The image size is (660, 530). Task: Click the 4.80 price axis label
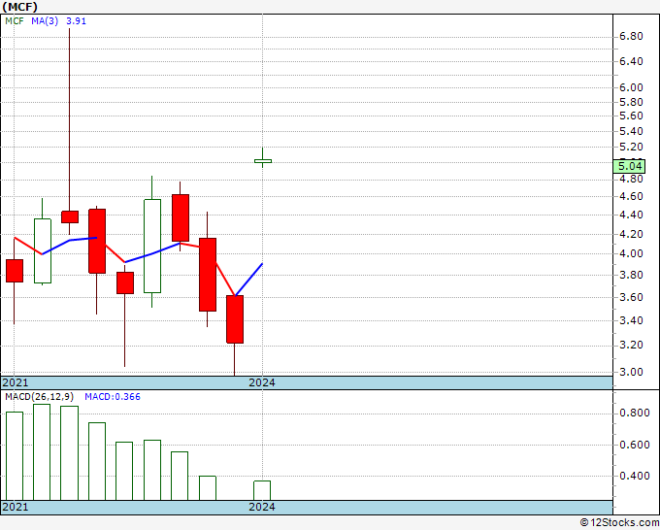631,179
